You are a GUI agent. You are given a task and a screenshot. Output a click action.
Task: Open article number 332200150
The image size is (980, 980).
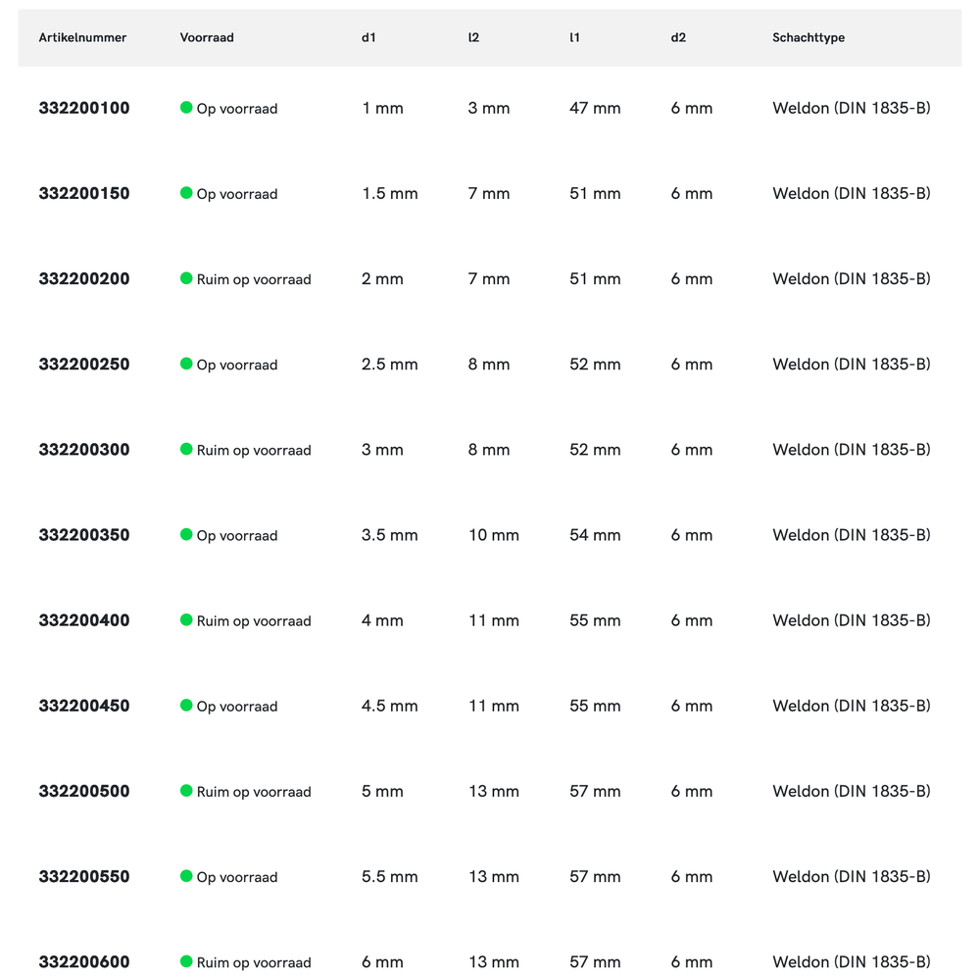[x=84, y=193]
